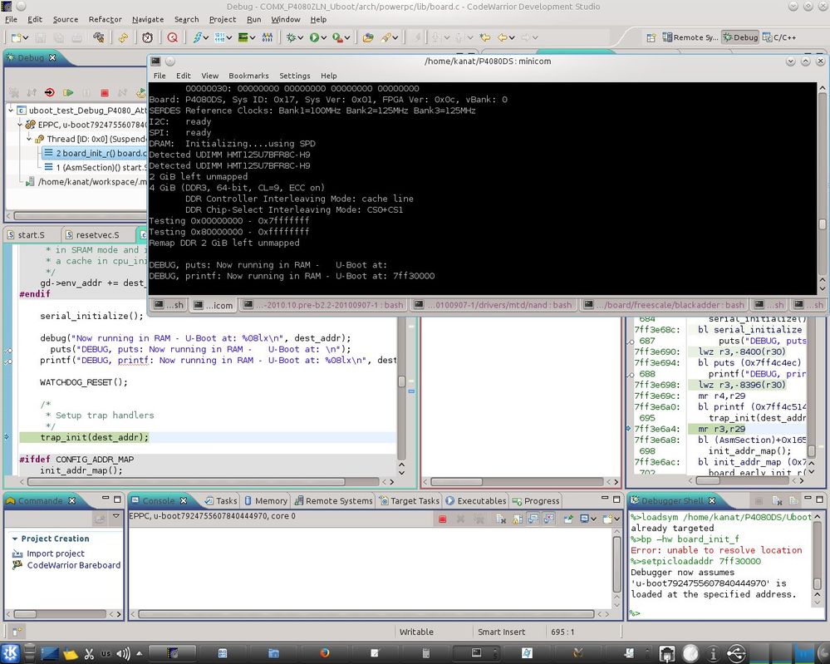Launch the Debug bug toolbar icon
The image size is (830, 664).
pyautogui.click(x=292, y=37)
